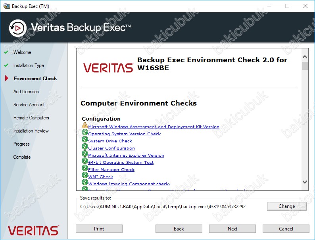Screen dimensions: 315x240
Task: Click the Print button
Action: (99, 229)
